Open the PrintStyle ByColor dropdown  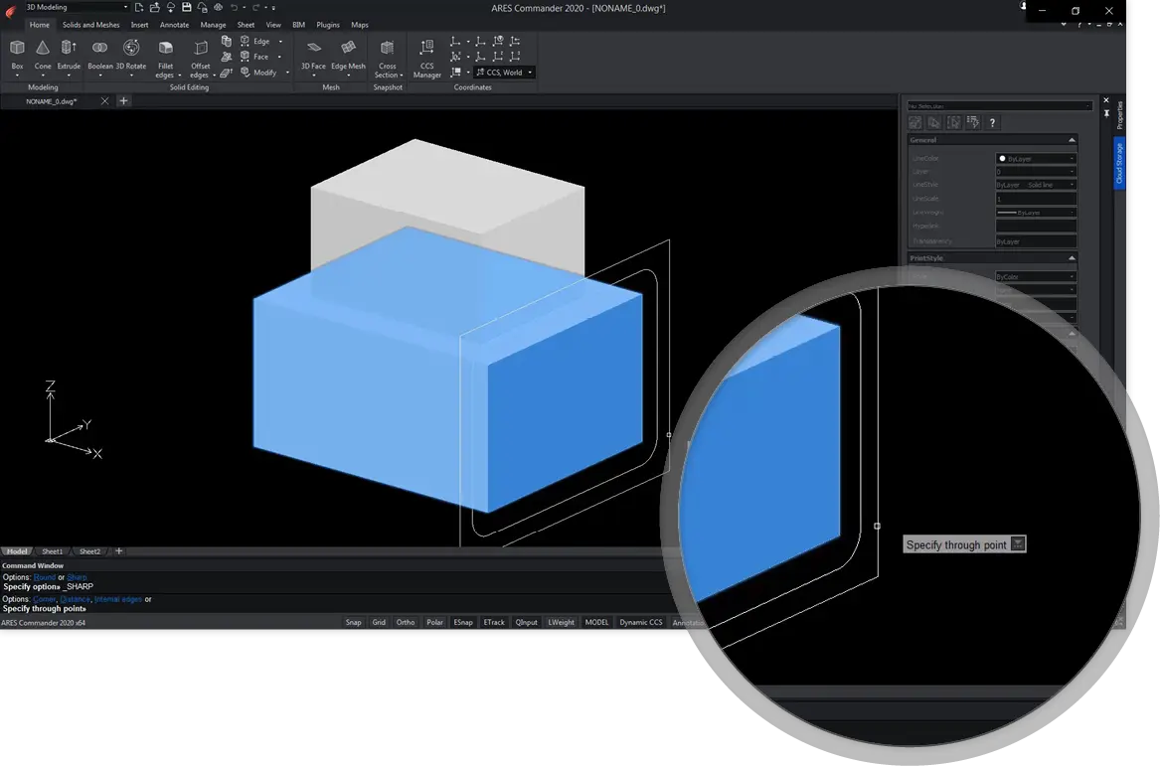tap(1036, 276)
